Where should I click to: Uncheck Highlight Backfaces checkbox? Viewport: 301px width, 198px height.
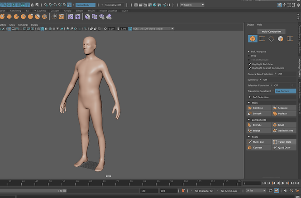pos(250,64)
